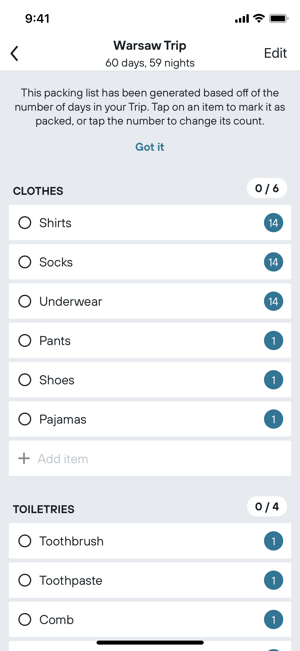The height and width of the screenshot is (651, 300).
Task: Mark Shirts as packed
Action: click(x=25, y=223)
